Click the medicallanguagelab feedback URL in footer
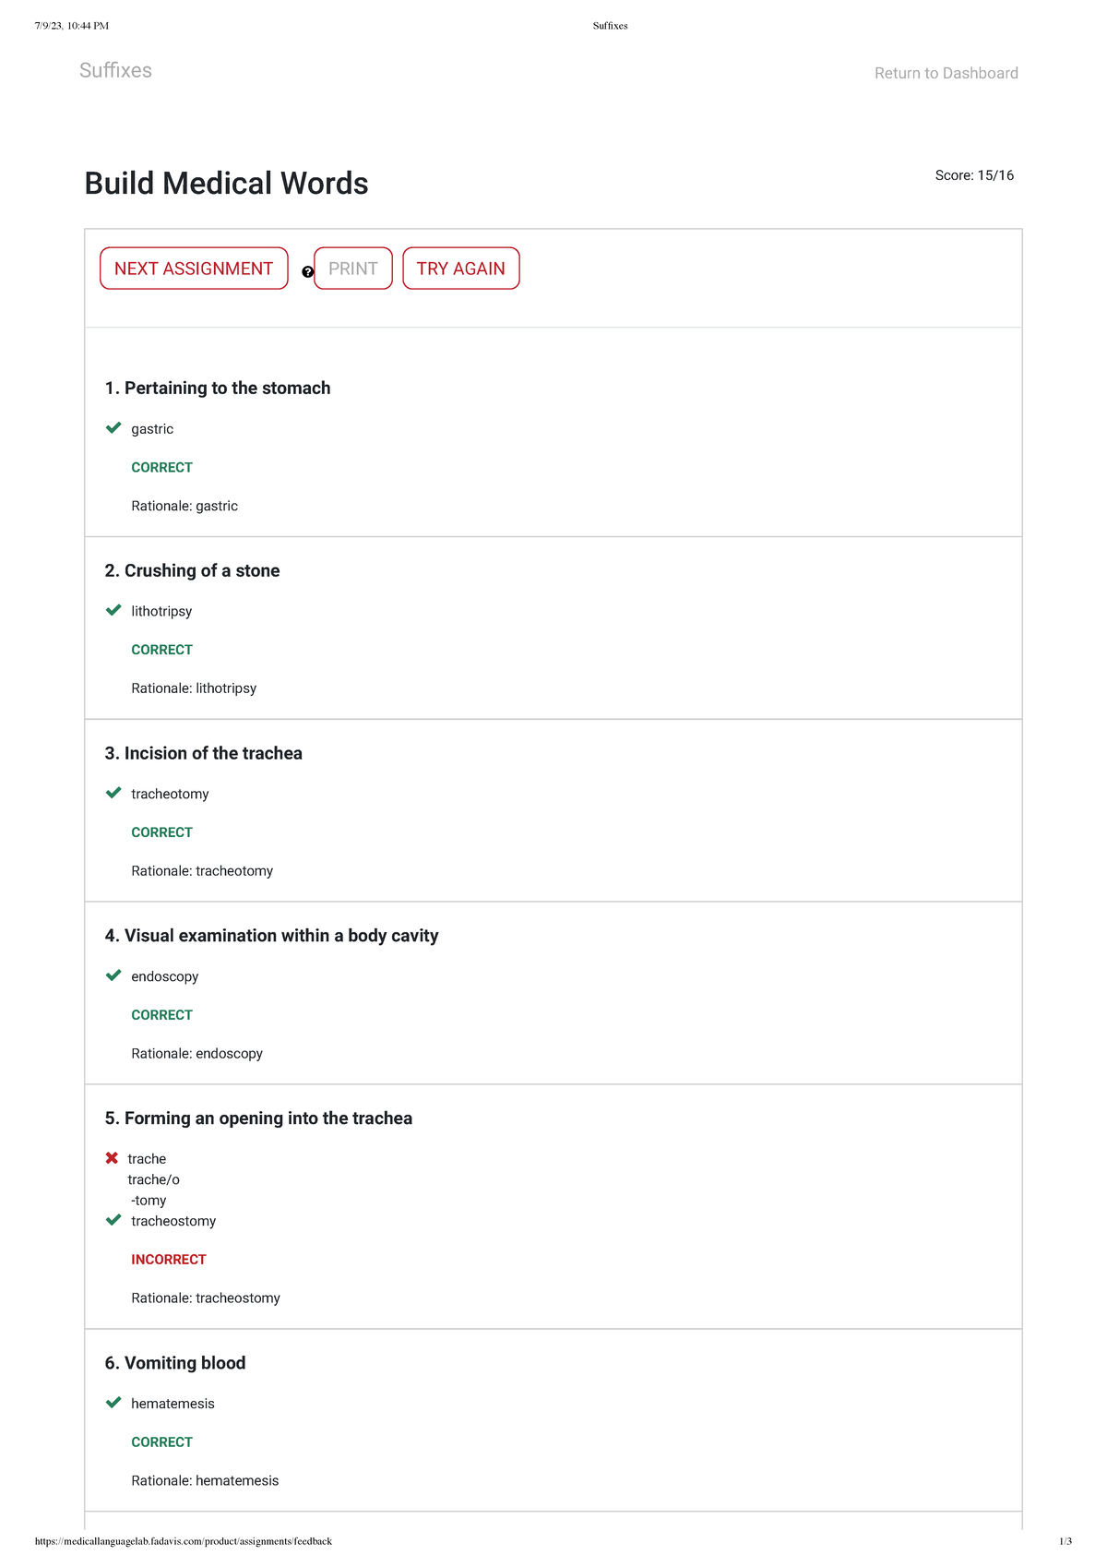 183,1541
